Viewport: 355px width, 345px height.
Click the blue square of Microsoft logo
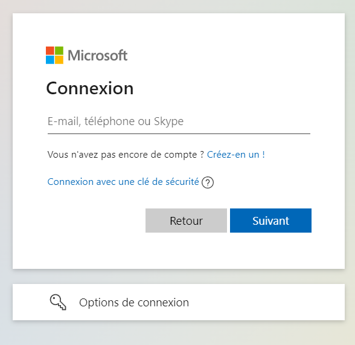(x=50, y=60)
